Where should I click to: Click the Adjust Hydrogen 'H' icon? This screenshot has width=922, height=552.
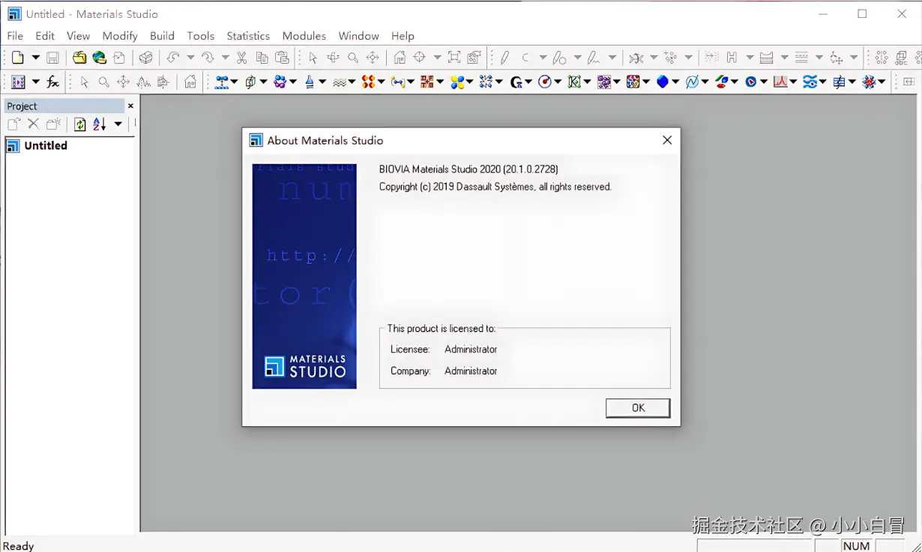(732, 58)
